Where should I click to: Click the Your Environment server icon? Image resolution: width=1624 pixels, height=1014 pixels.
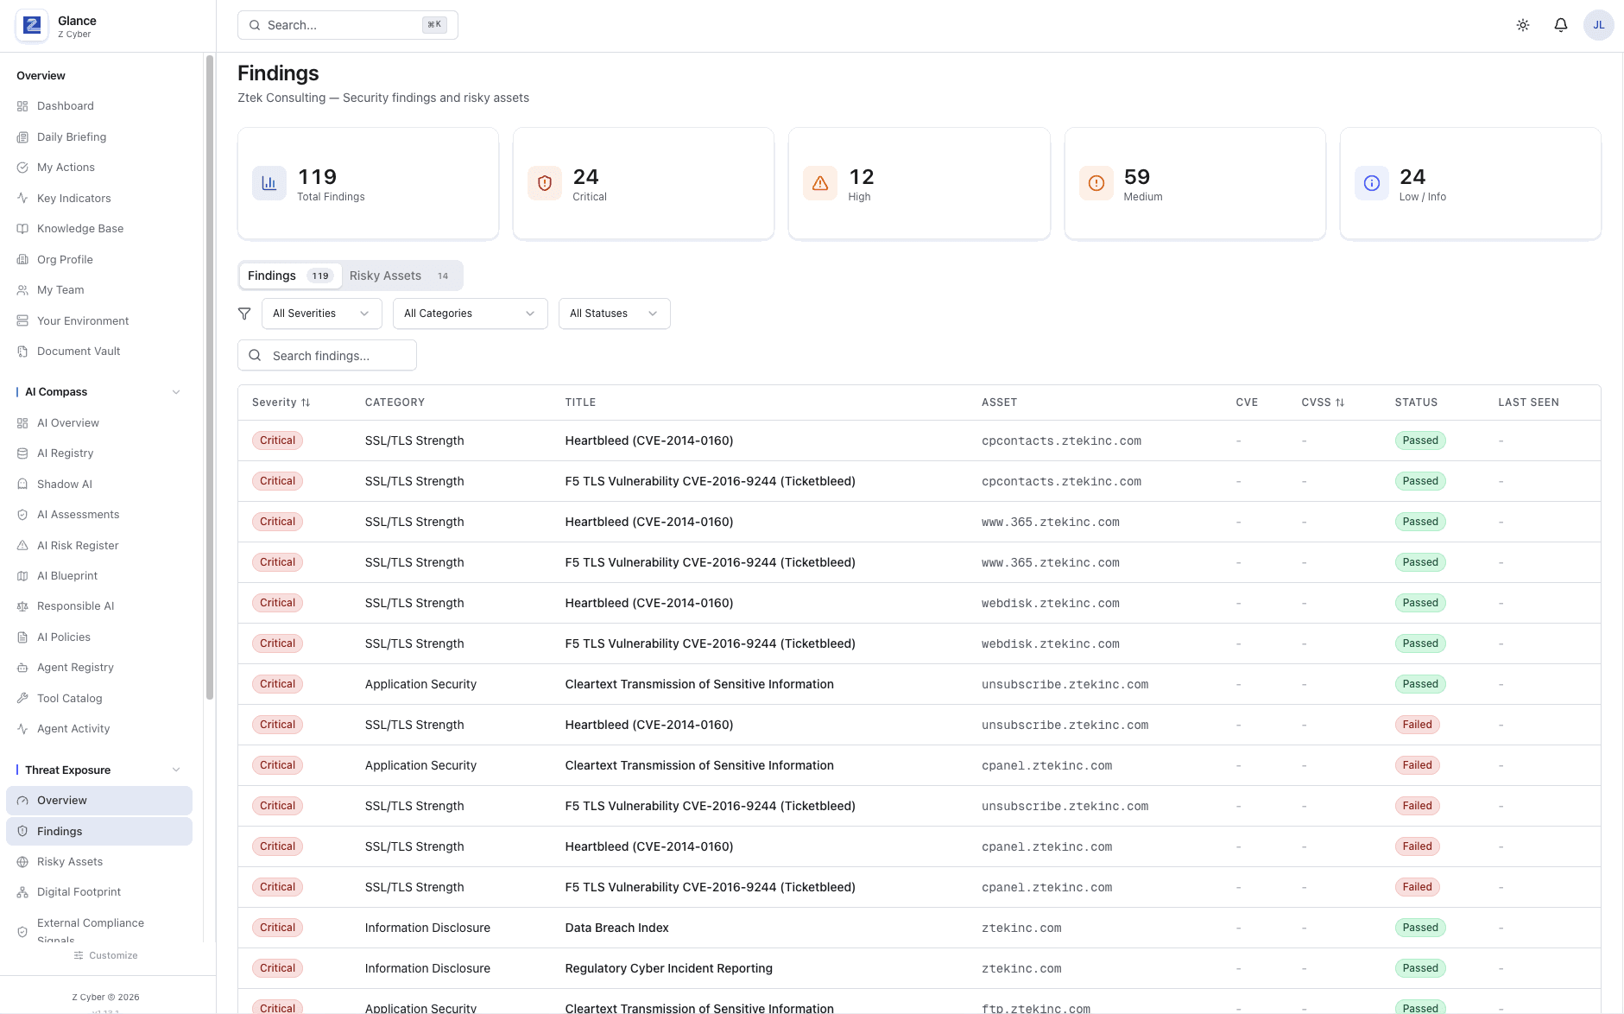pyautogui.click(x=22, y=321)
